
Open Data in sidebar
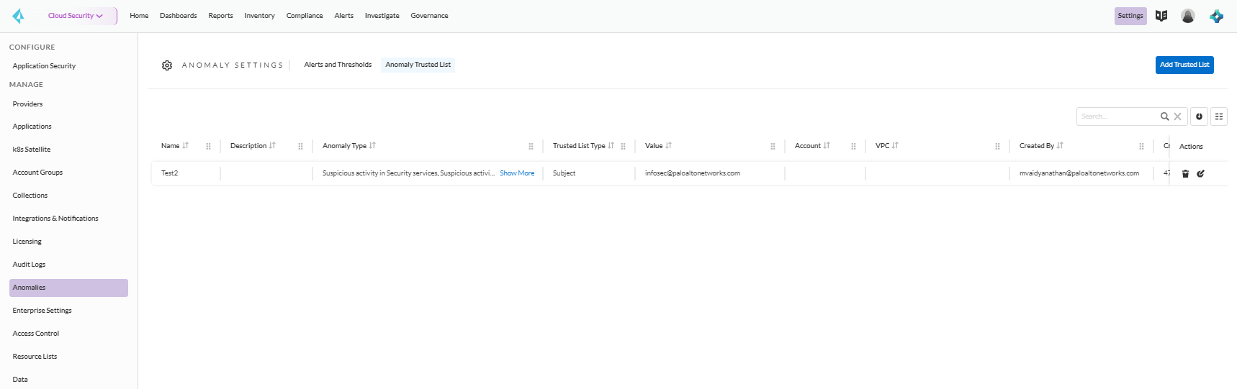(x=20, y=380)
